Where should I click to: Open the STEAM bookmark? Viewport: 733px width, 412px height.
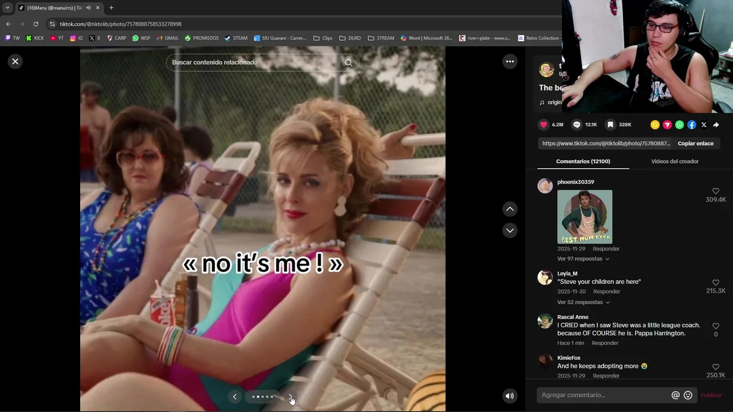point(235,38)
